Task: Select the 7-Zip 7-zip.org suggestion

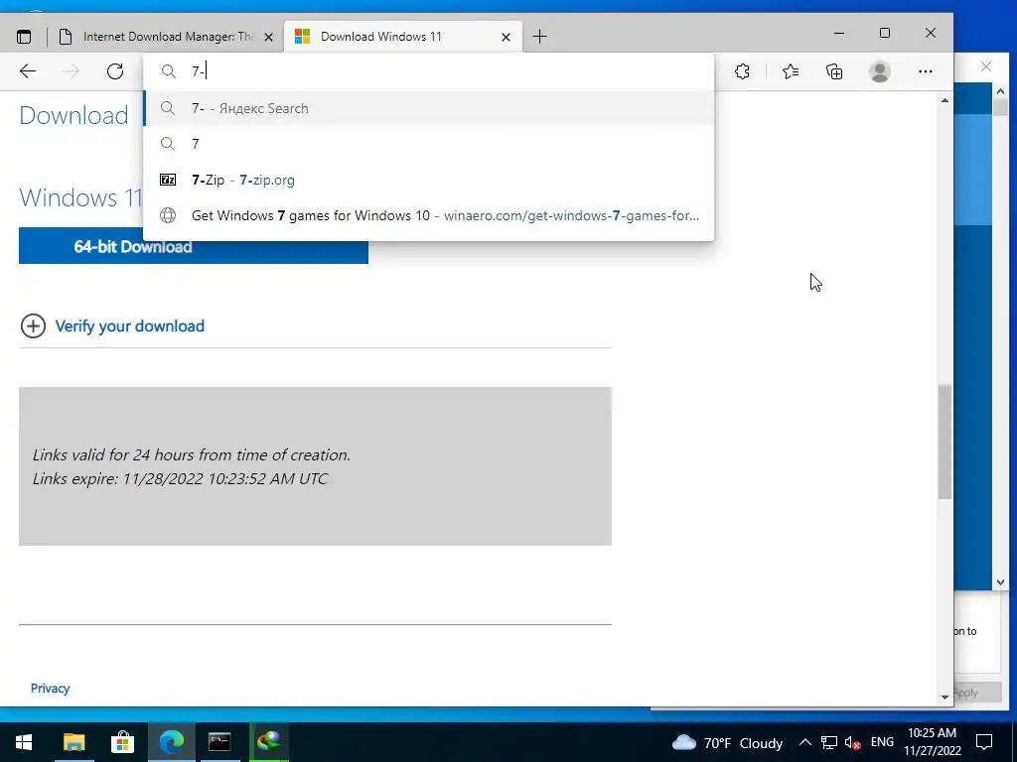Action: pos(428,180)
